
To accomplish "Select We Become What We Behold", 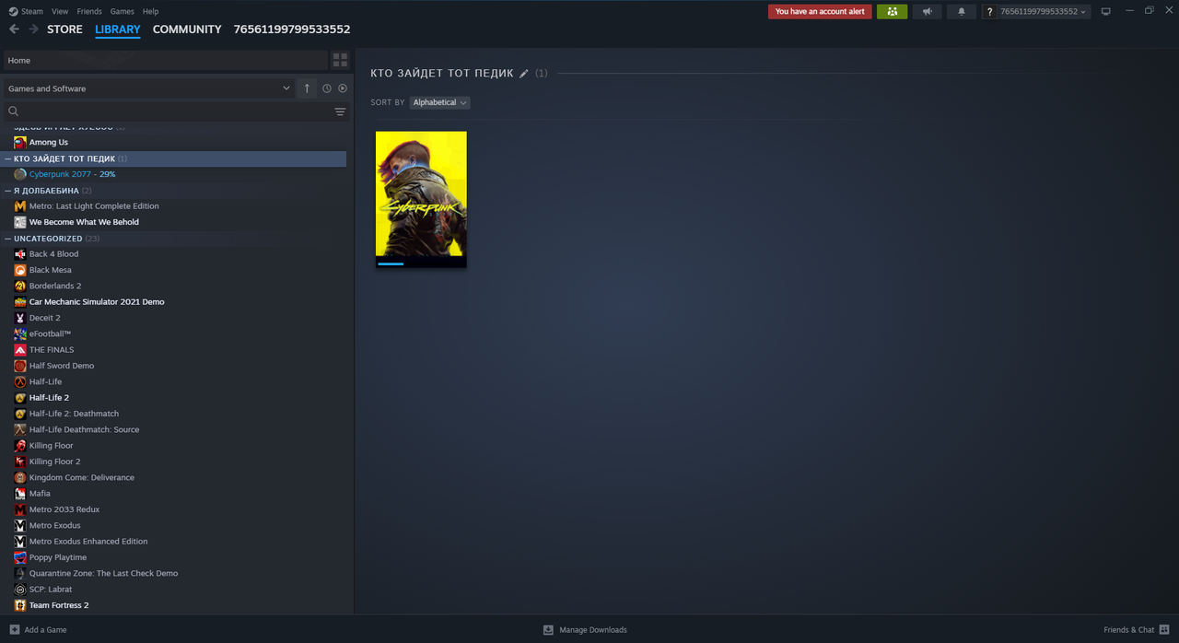I will click(84, 222).
